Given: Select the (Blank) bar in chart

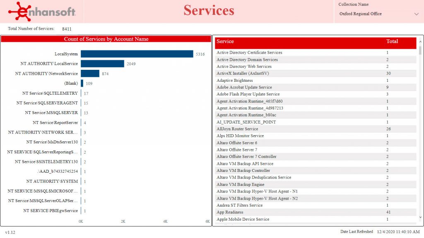Looking at the screenshot, I should coord(82,83).
